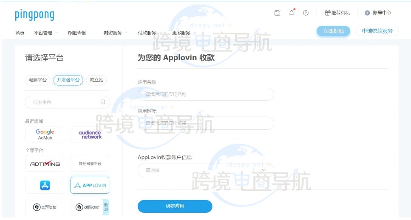The height and width of the screenshot is (220, 411).
Task: Expand 融资服务 menu
Action: (116, 33)
